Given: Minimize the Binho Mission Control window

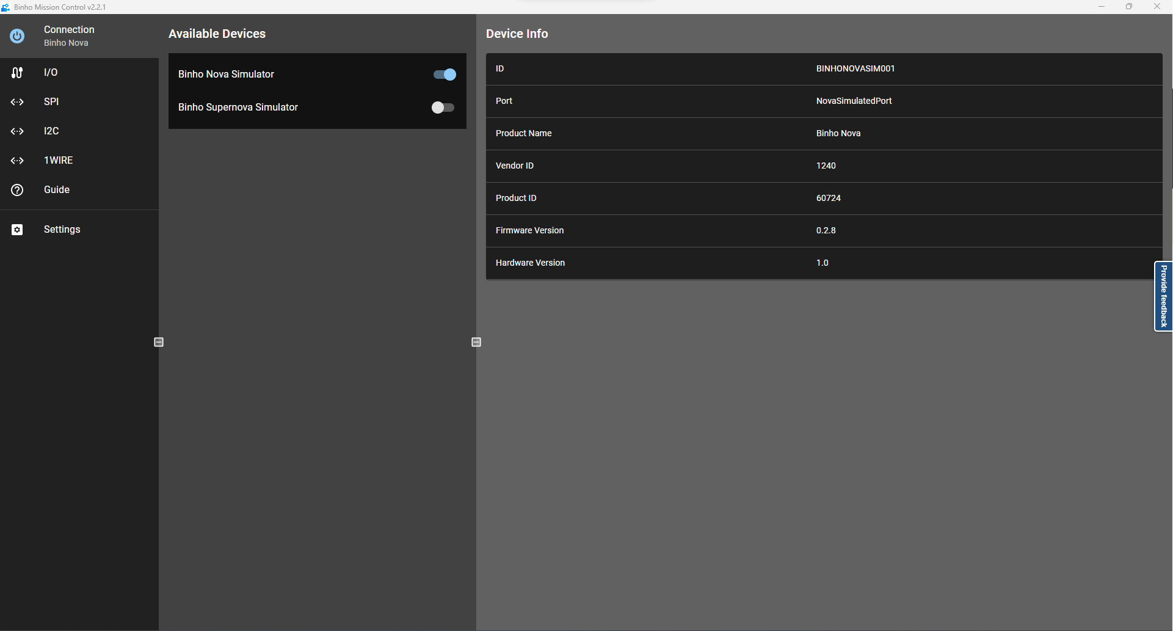Looking at the screenshot, I should [1102, 7].
